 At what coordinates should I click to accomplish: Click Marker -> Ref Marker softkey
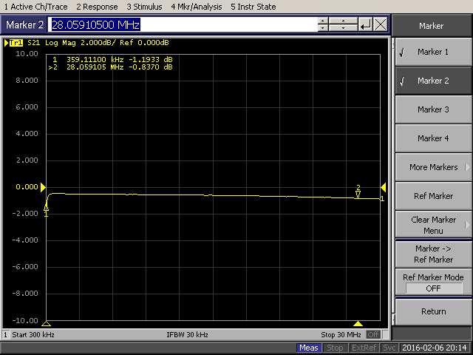coord(433,254)
